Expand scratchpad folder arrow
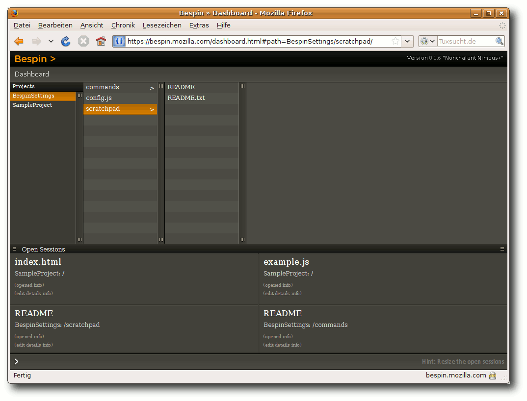Viewport: 527px width, 401px height. point(152,109)
